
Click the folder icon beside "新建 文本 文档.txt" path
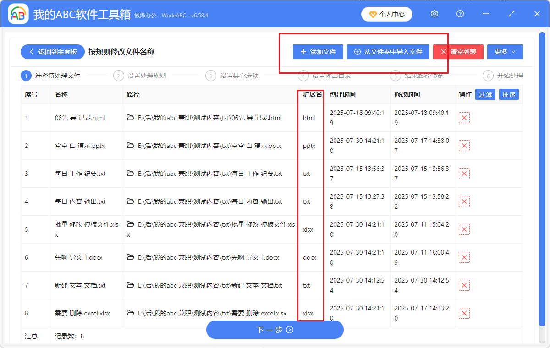pyautogui.click(x=130, y=285)
